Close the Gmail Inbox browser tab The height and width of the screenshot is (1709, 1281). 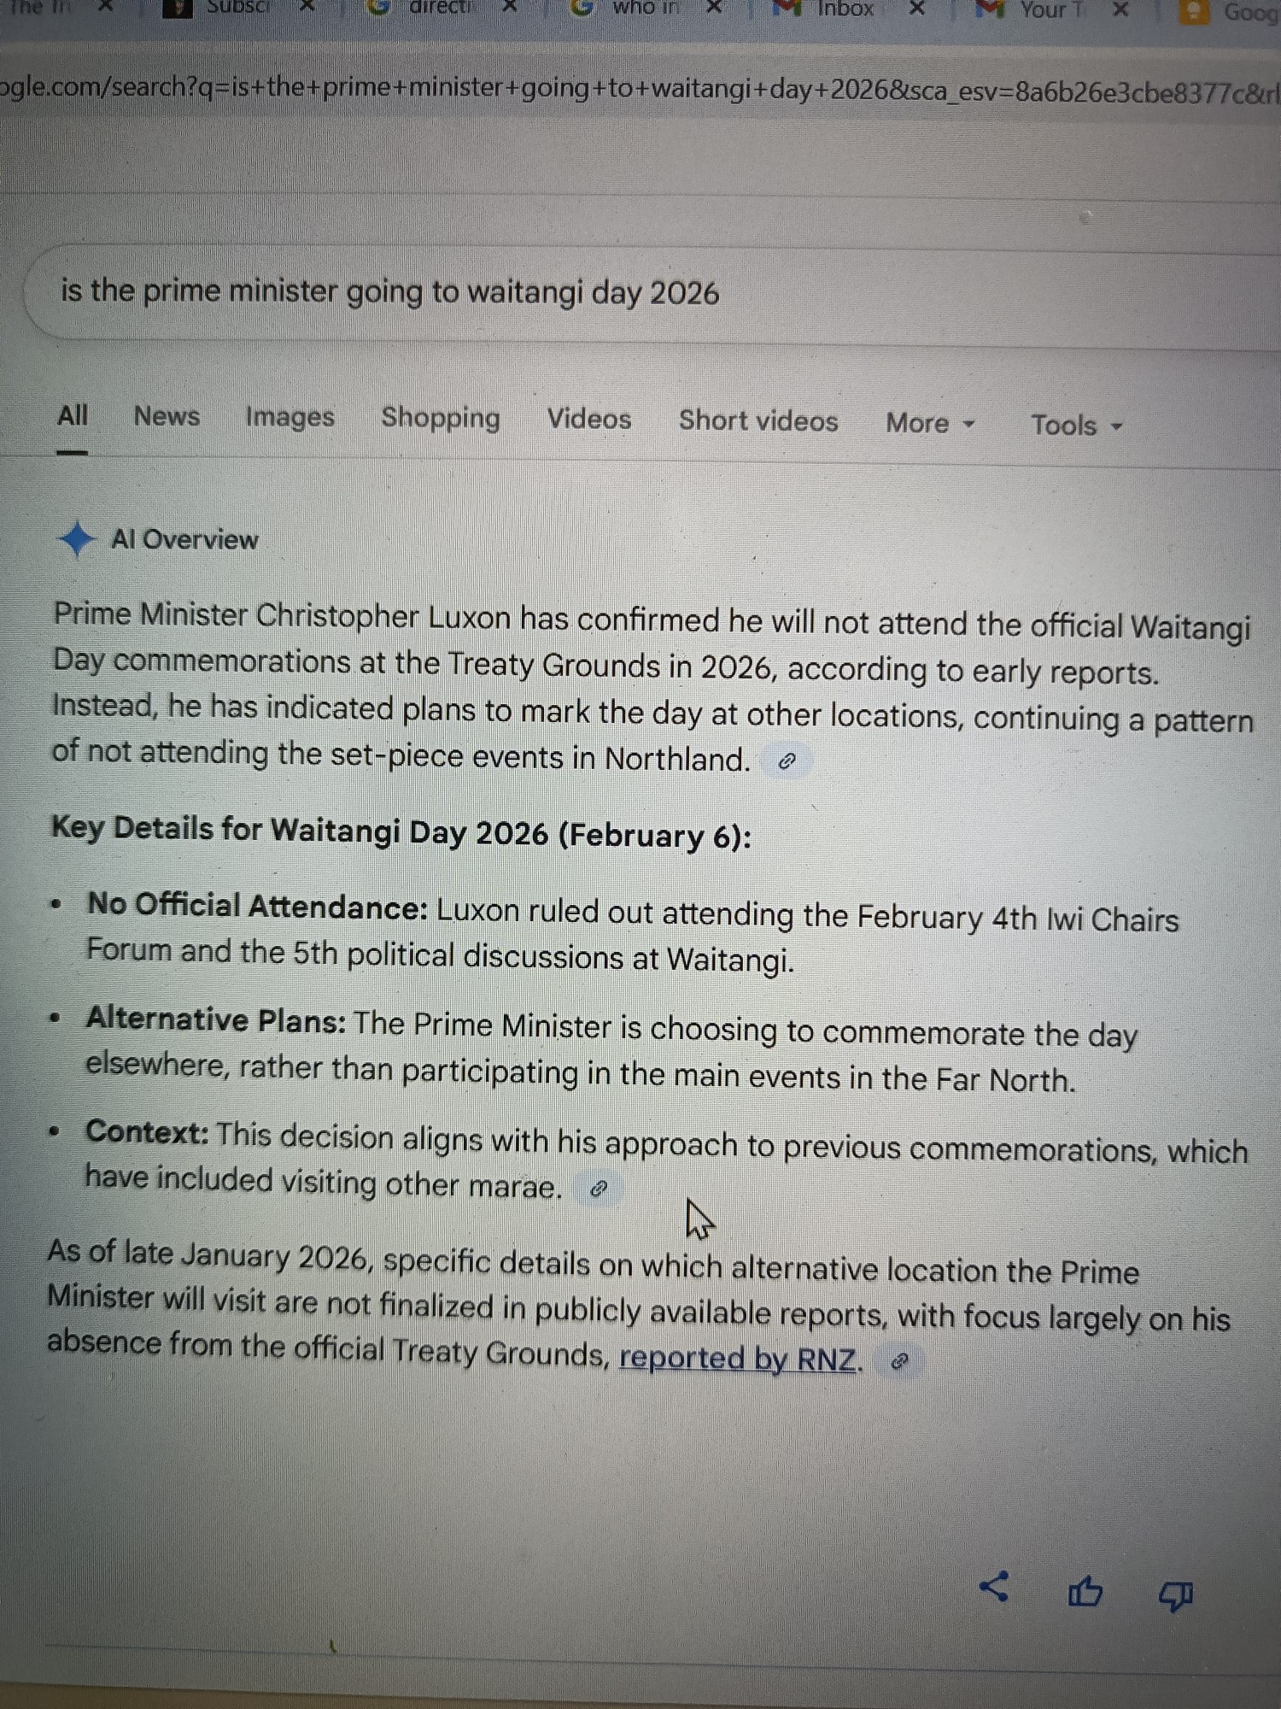pyautogui.click(x=917, y=9)
